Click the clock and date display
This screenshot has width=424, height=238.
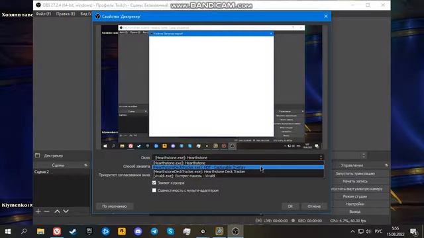(396, 231)
